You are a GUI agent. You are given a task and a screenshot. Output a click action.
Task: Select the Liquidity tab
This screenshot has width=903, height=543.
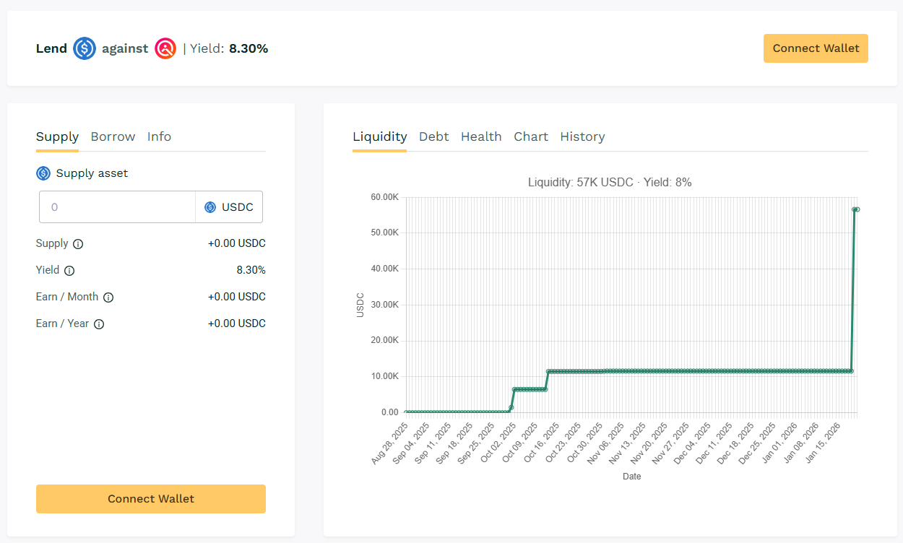click(379, 136)
